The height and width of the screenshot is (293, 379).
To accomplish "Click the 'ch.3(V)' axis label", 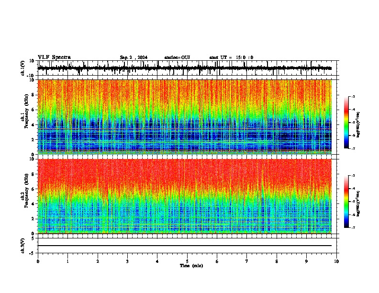I will 23,246.
